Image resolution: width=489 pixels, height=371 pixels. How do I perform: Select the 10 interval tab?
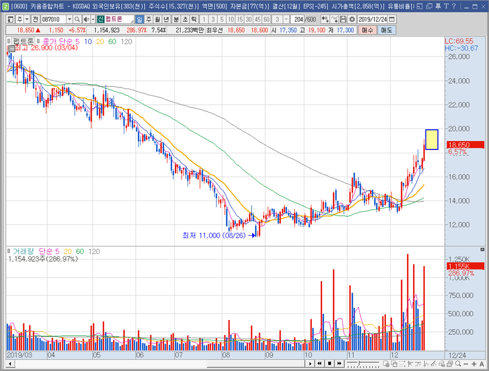pyautogui.click(x=231, y=20)
